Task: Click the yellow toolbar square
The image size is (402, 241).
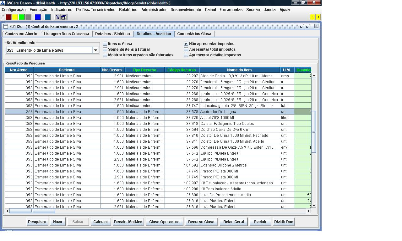Action: pos(15,17)
